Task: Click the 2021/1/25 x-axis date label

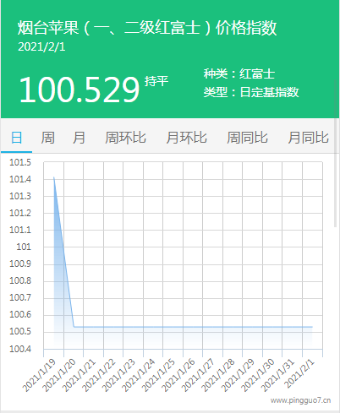Action: pos(158,375)
